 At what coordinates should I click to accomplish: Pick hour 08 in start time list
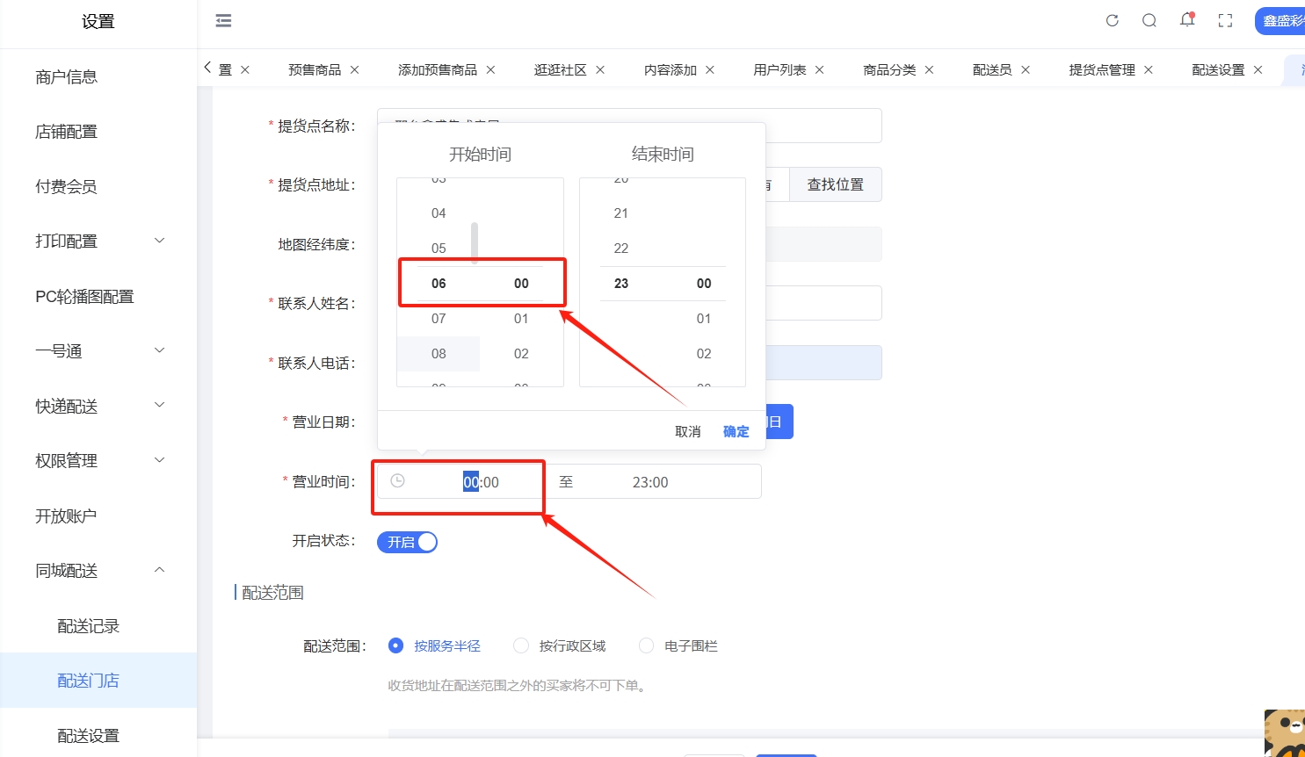(439, 354)
